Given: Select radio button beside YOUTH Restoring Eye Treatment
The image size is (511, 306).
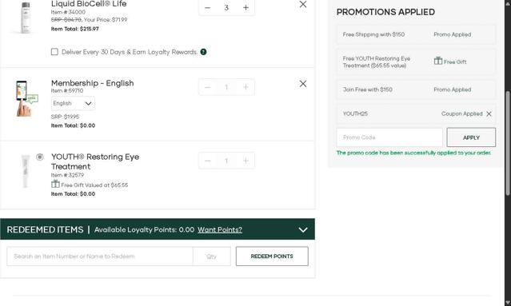Looking at the screenshot, I should pos(40,157).
